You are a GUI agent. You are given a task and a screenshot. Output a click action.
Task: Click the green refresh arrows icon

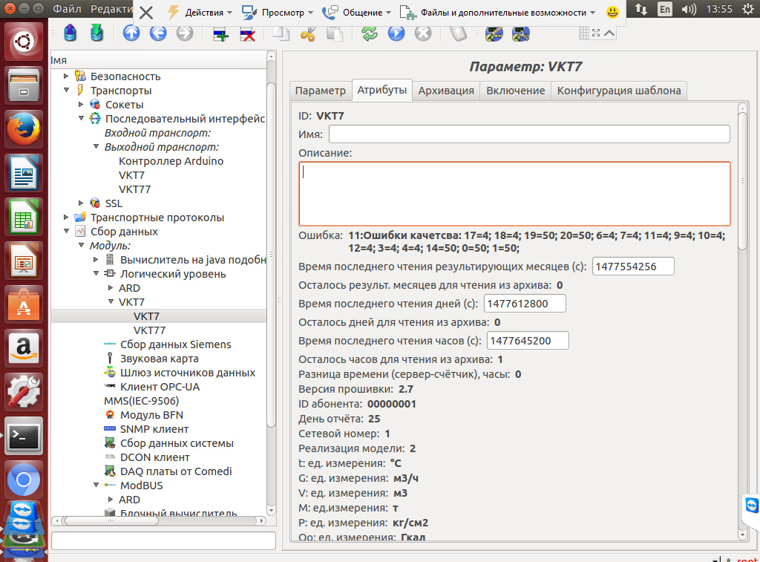369,33
